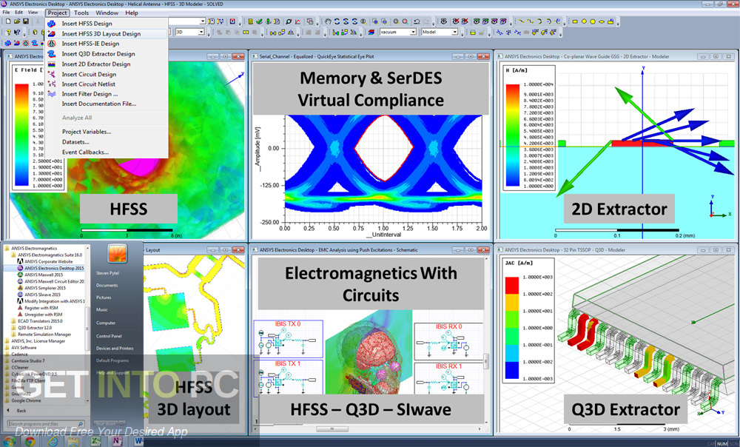Save the project with the floppy disk icon
The height and width of the screenshot is (447, 740).
26,21
